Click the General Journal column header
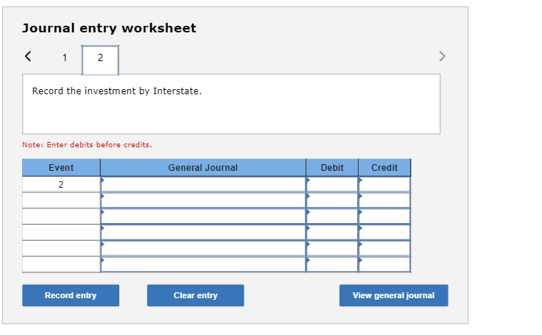The width and height of the screenshot is (542, 335). (x=203, y=168)
